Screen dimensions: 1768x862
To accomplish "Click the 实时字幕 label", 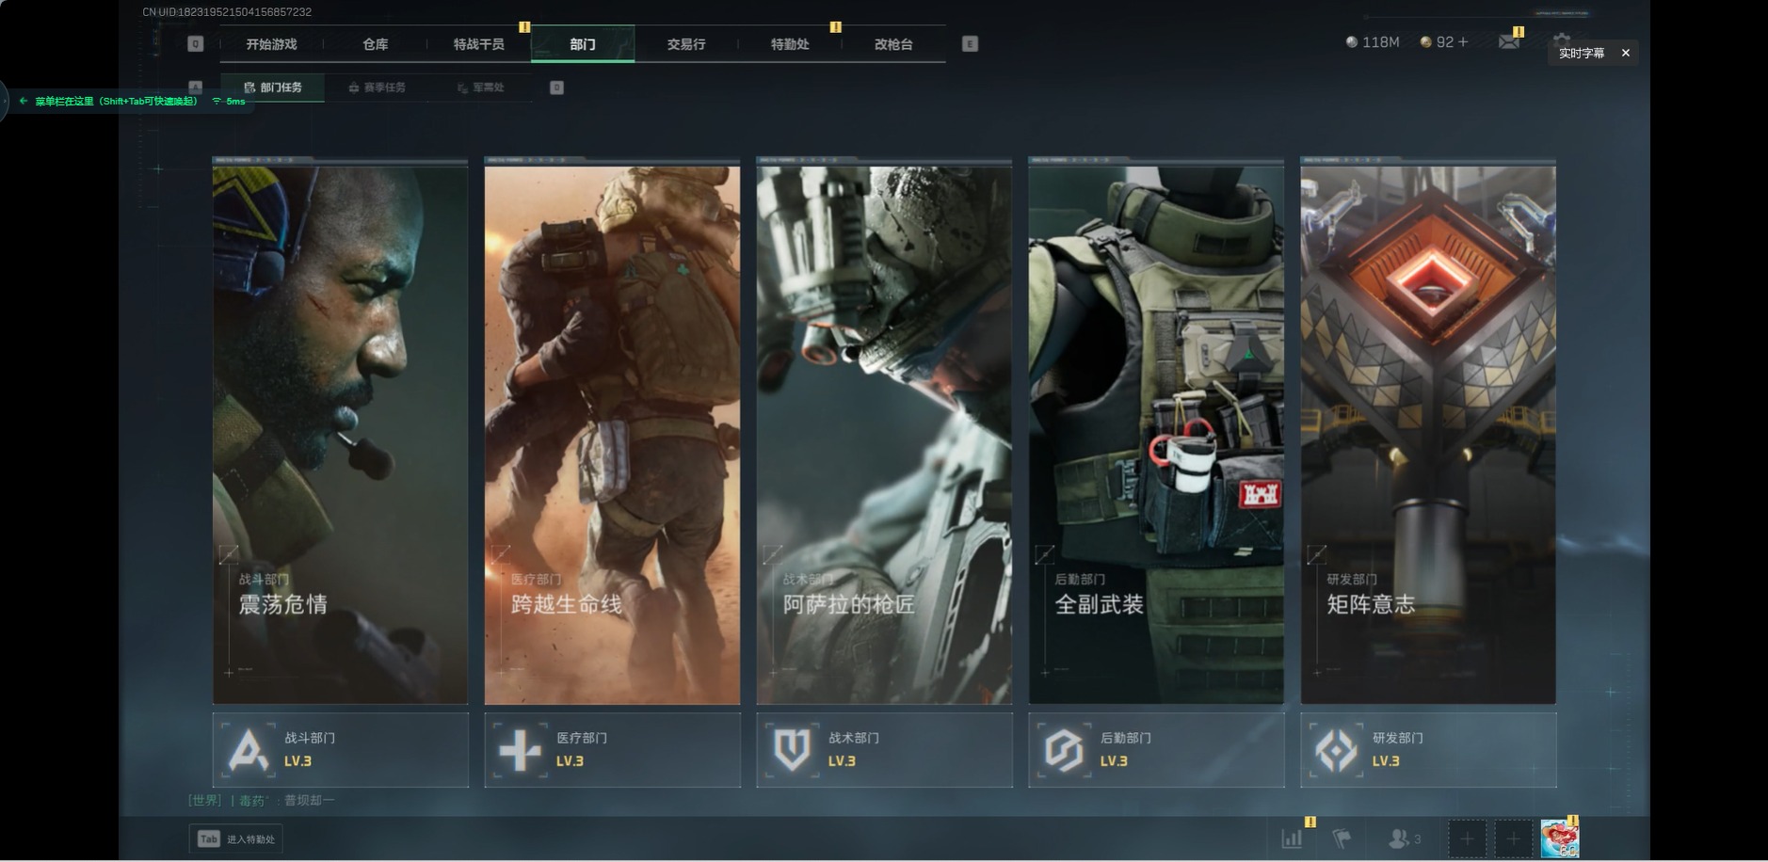I will pos(1582,53).
